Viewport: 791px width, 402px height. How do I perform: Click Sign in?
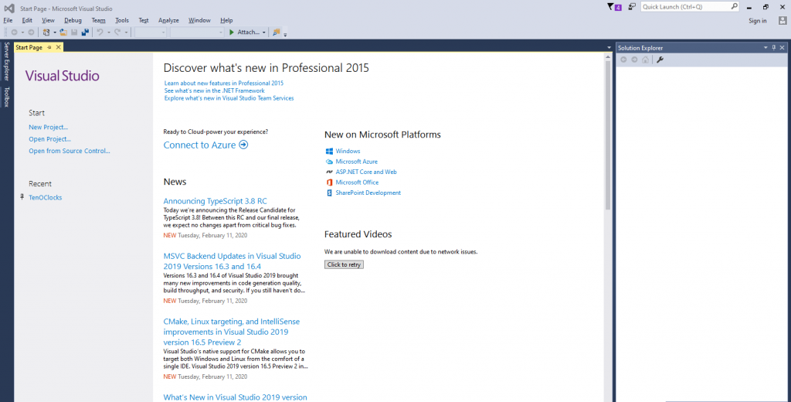757,21
